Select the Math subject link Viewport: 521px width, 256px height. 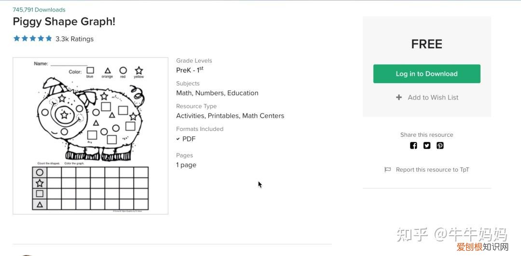pyautogui.click(x=184, y=93)
